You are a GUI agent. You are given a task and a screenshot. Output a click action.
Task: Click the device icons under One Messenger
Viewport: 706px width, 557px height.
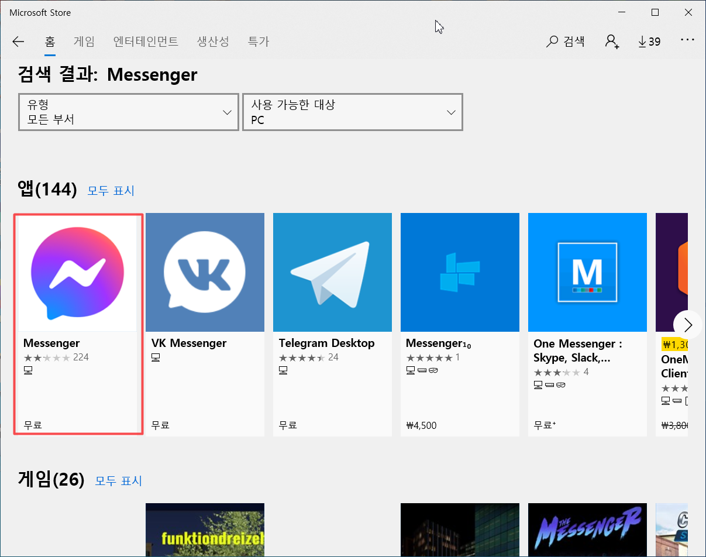549,385
